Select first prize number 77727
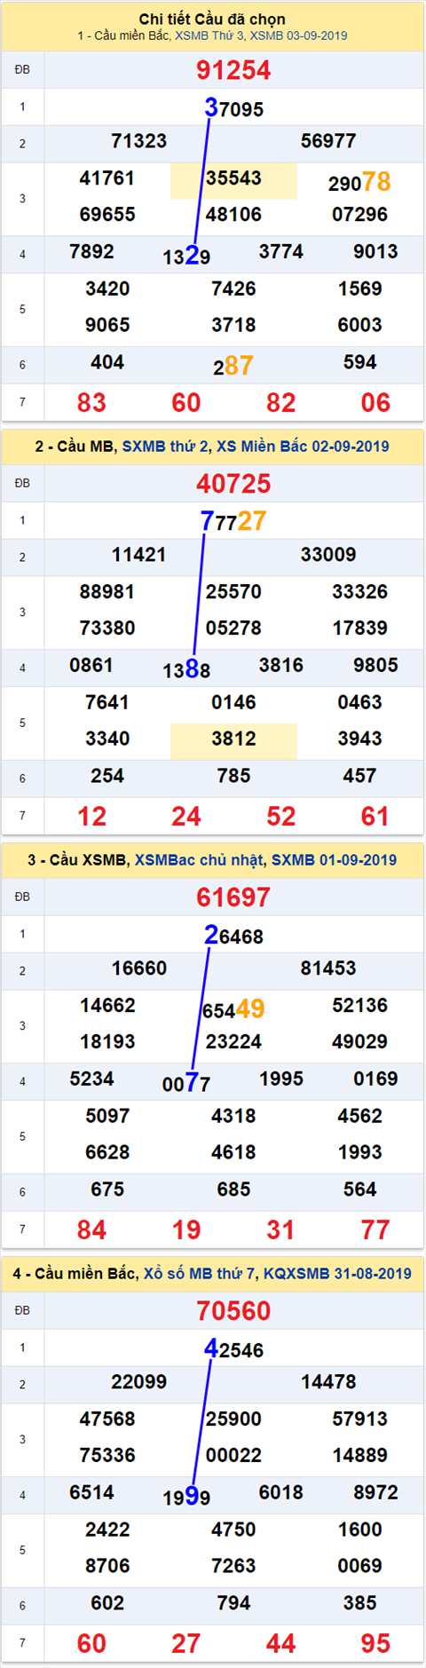 click(x=233, y=521)
